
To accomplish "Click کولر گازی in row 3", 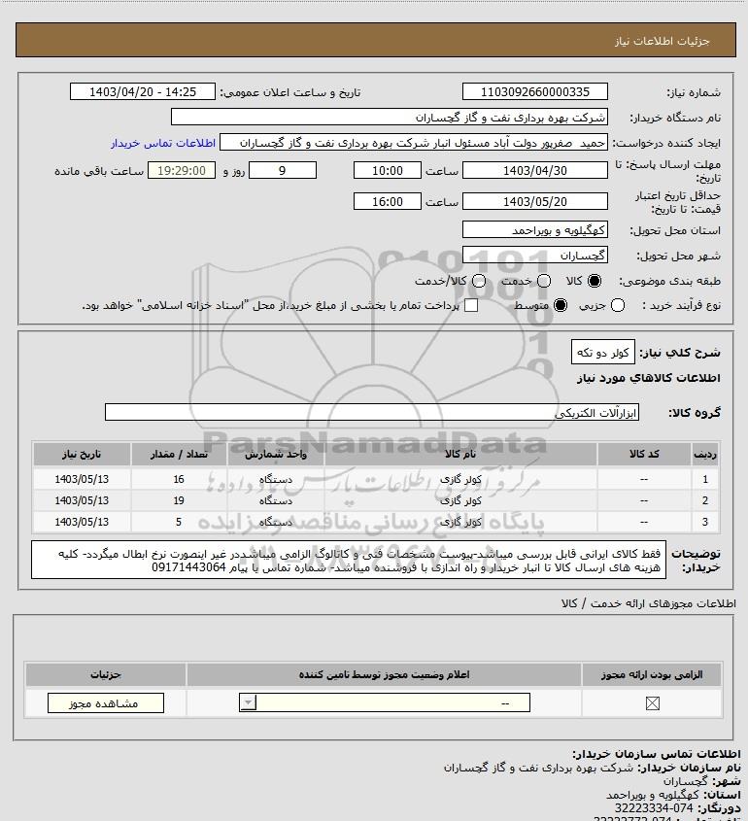I will [x=460, y=522].
